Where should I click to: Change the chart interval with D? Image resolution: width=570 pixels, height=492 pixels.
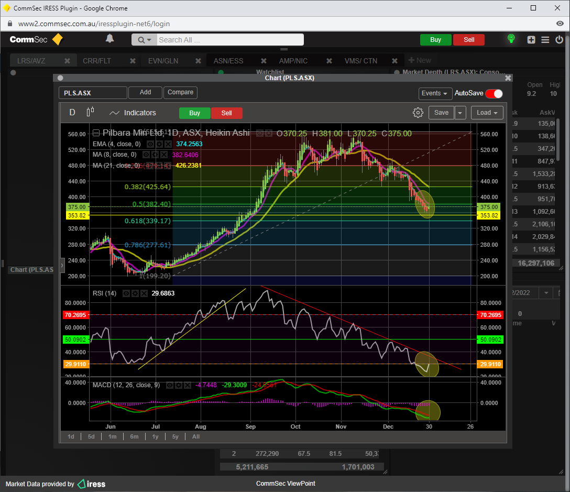[72, 112]
